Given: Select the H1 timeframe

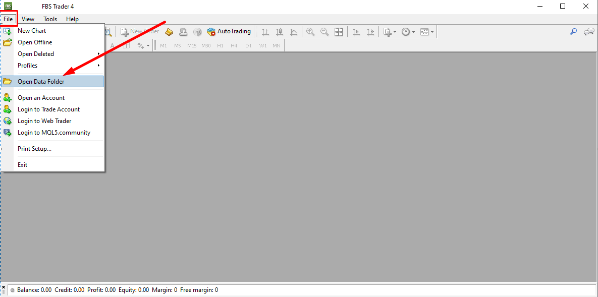Looking at the screenshot, I should tap(220, 46).
